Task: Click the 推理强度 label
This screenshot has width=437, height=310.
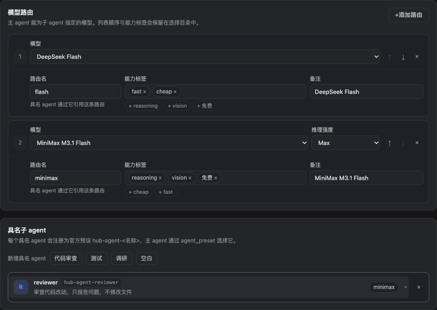Action: [x=322, y=130]
